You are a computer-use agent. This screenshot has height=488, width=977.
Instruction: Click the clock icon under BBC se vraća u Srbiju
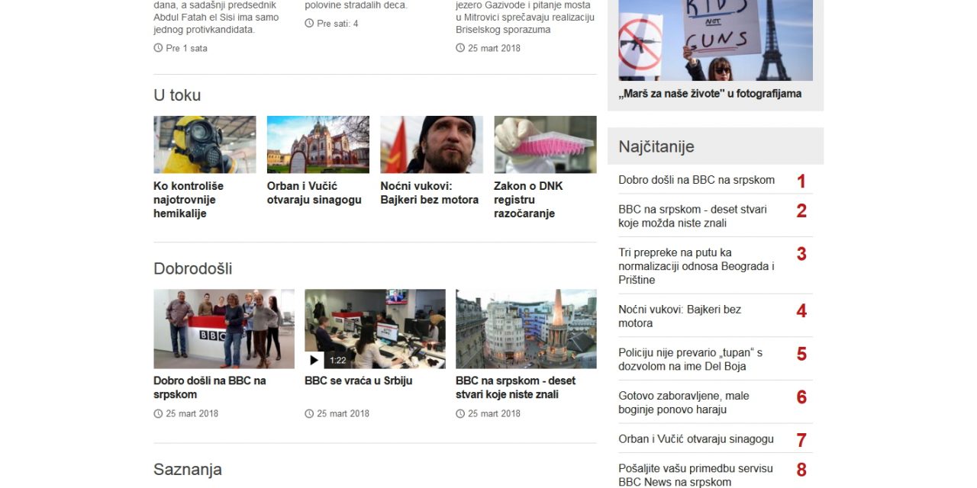pyautogui.click(x=309, y=413)
